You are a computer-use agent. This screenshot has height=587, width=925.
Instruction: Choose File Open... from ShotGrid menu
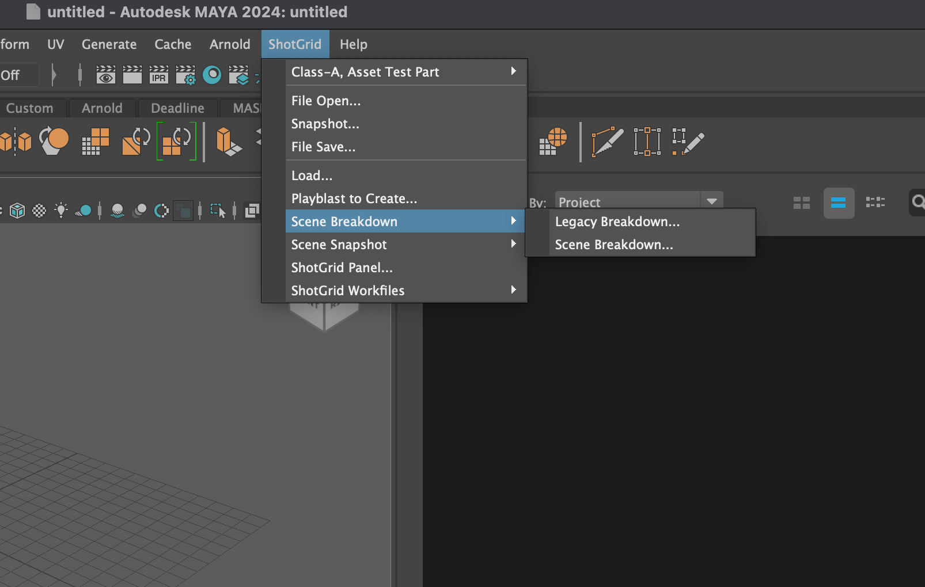click(x=405, y=101)
